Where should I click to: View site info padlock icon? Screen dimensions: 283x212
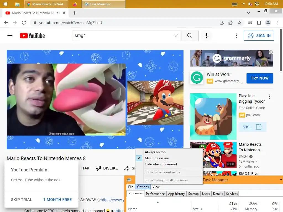[x=35, y=23]
